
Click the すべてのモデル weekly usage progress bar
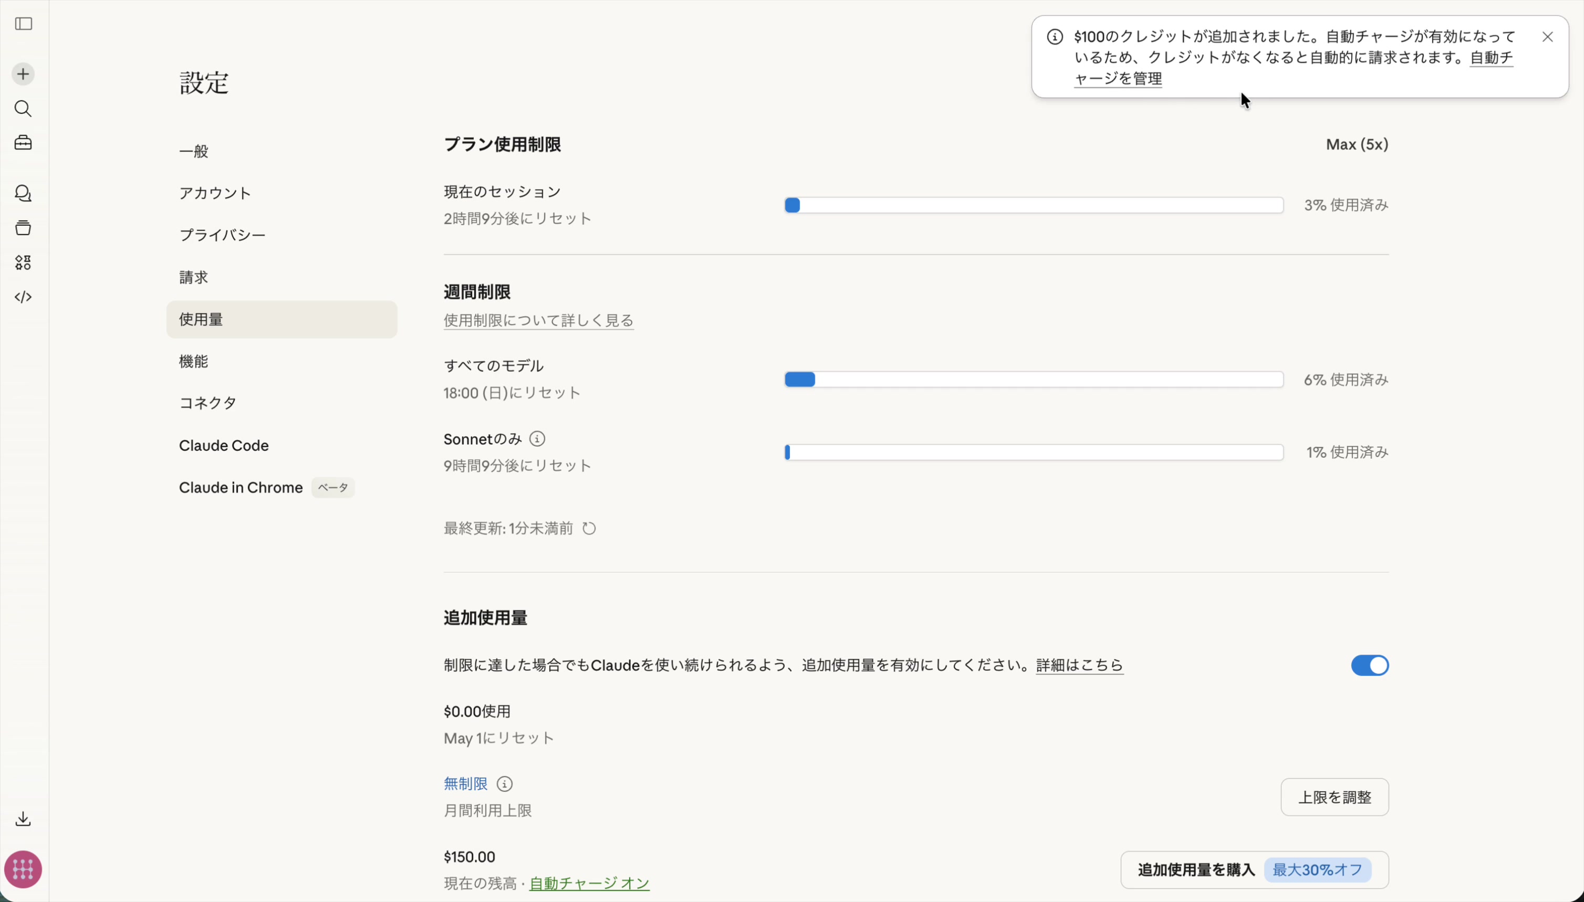[x=1033, y=379]
